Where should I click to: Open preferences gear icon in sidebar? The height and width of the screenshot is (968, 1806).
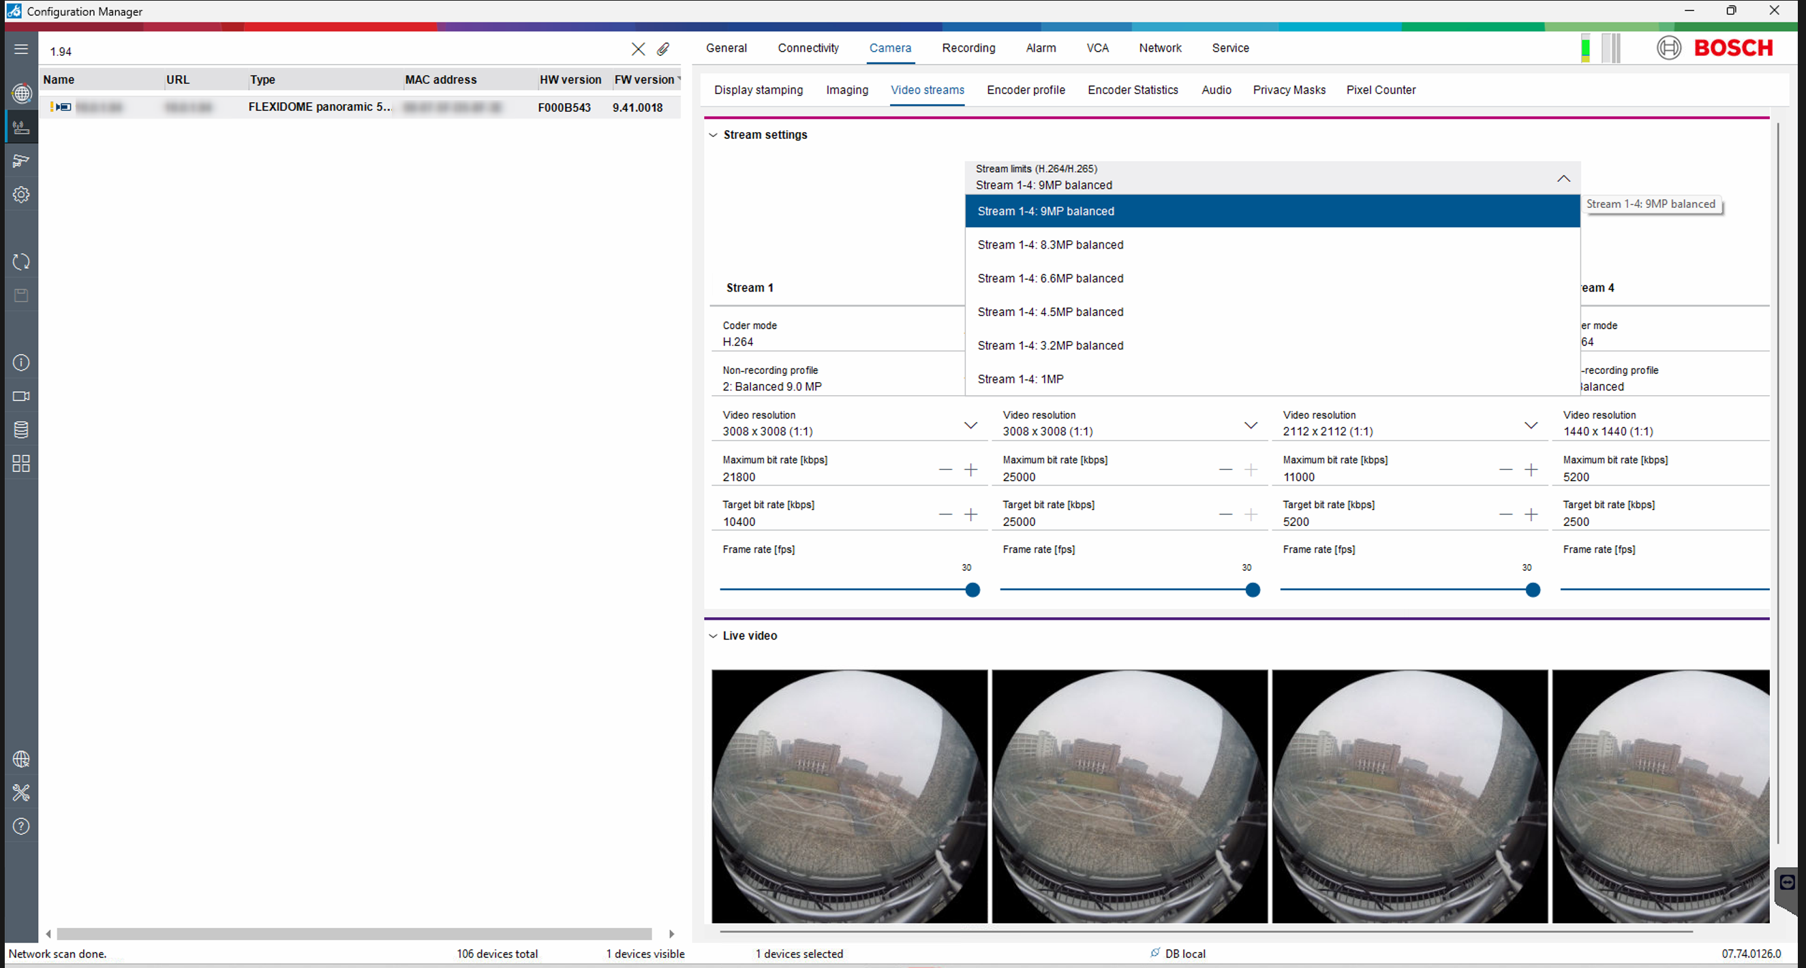pos(21,194)
